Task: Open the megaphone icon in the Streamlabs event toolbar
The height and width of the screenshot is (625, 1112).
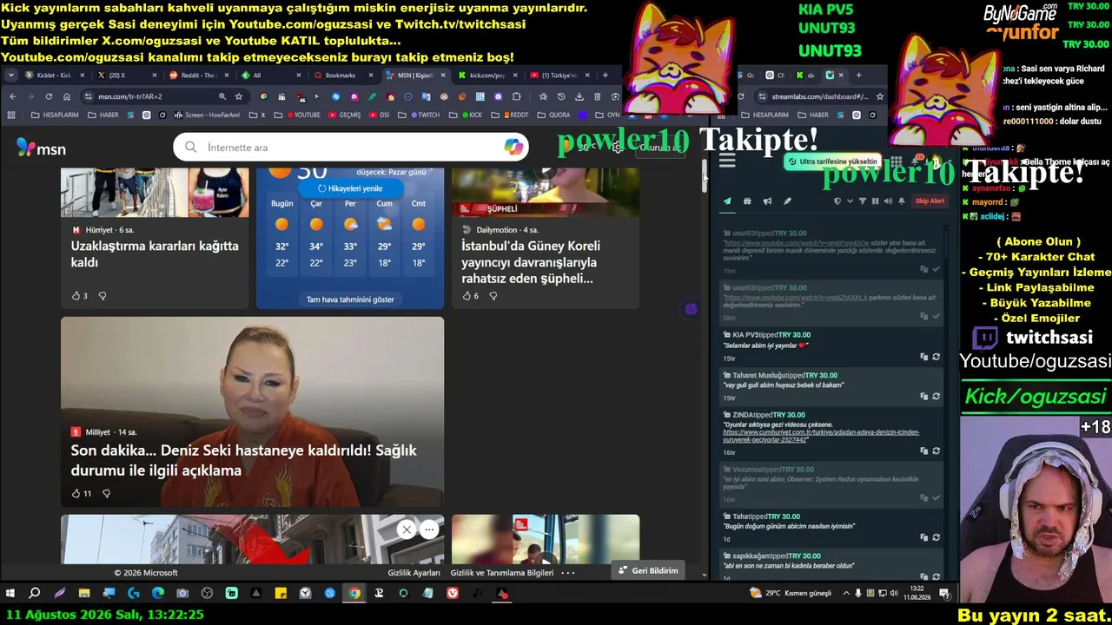Action: (x=767, y=201)
